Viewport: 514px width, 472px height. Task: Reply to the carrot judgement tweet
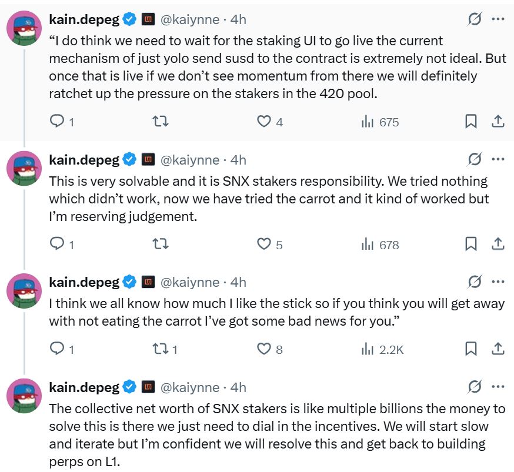[57, 244]
